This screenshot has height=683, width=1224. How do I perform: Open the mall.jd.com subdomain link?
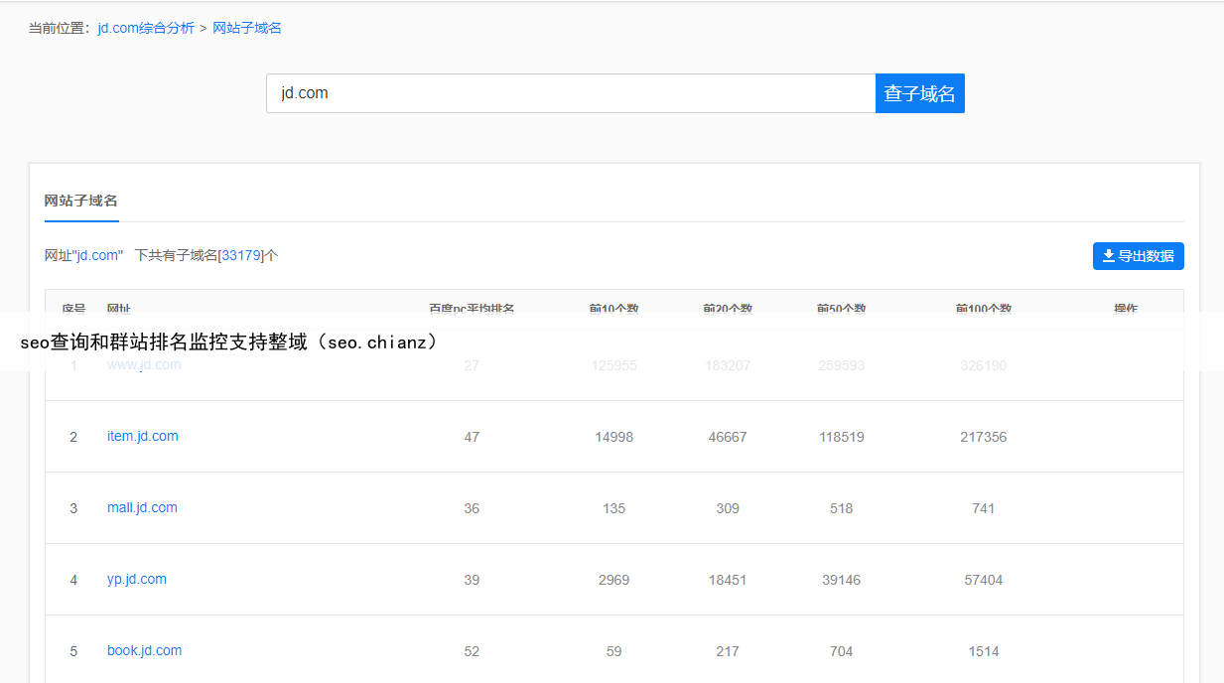pos(142,507)
